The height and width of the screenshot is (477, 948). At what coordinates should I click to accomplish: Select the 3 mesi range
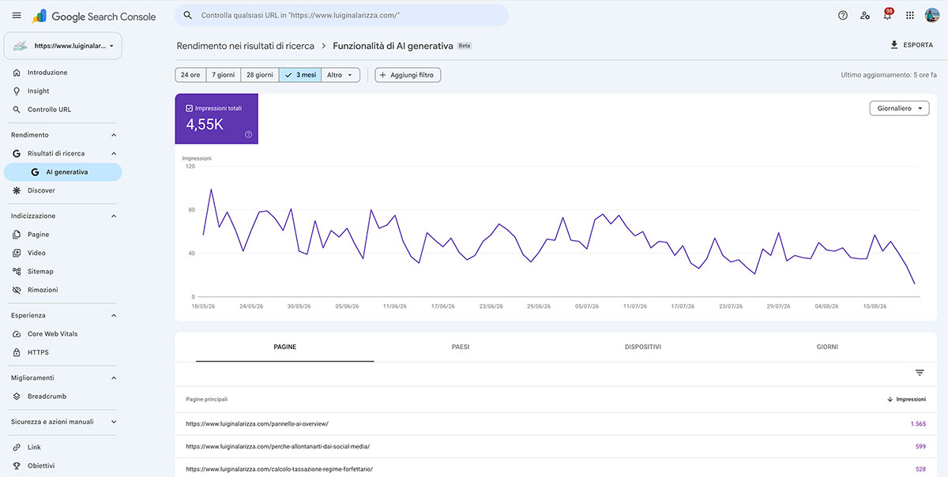pyautogui.click(x=300, y=75)
